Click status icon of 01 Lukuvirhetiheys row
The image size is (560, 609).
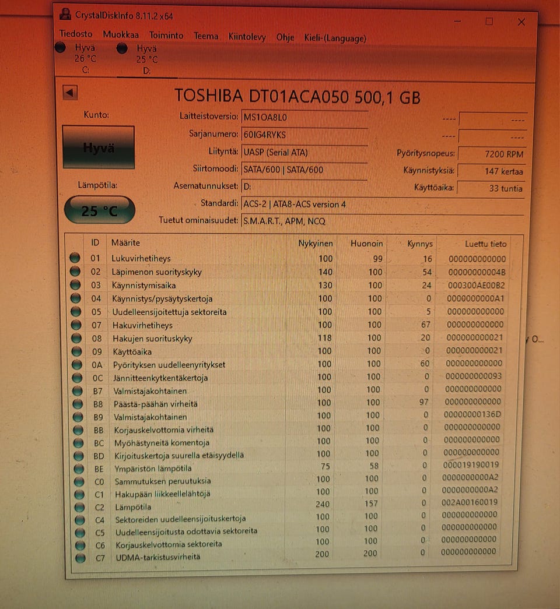(75, 258)
